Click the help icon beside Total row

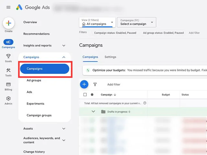(145, 103)
